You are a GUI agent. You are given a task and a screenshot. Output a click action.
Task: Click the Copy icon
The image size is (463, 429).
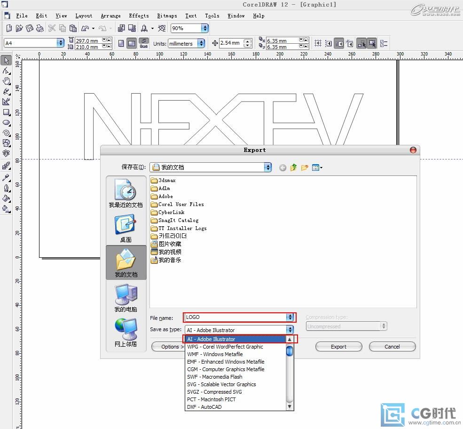[x=63, y=28]
